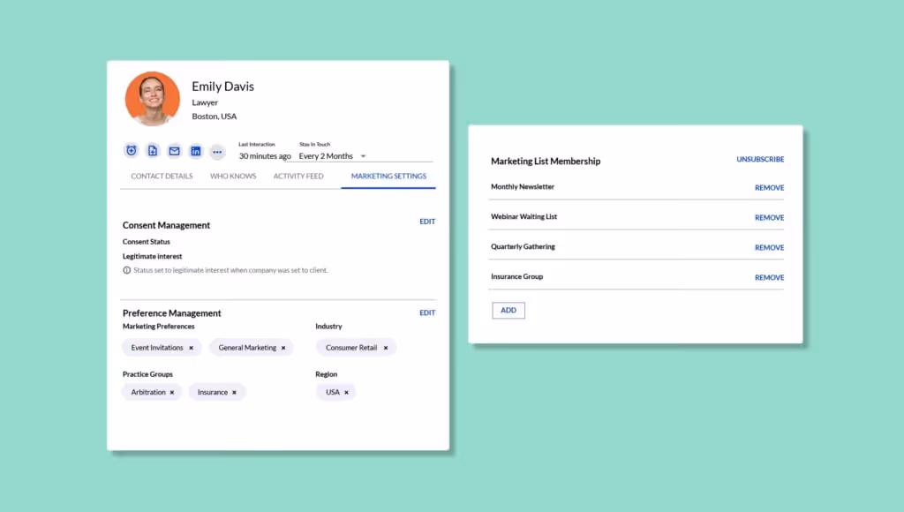The height and width of the screenshot is (512, 904).
Task: Open the Activity Feed tab
Action: point(298,176)
